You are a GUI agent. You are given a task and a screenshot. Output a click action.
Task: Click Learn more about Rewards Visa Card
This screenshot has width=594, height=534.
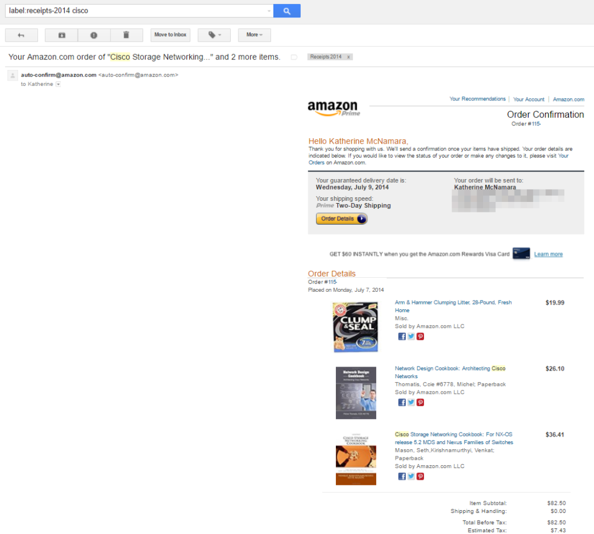pos(548,254)
